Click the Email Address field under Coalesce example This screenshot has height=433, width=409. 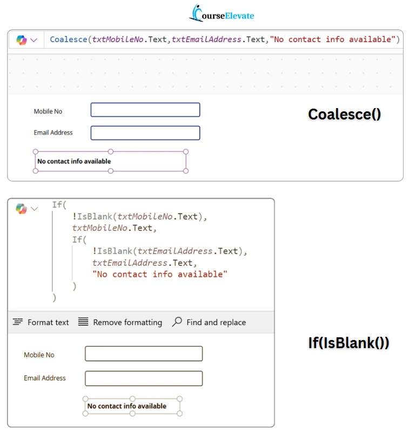[145, 132]
